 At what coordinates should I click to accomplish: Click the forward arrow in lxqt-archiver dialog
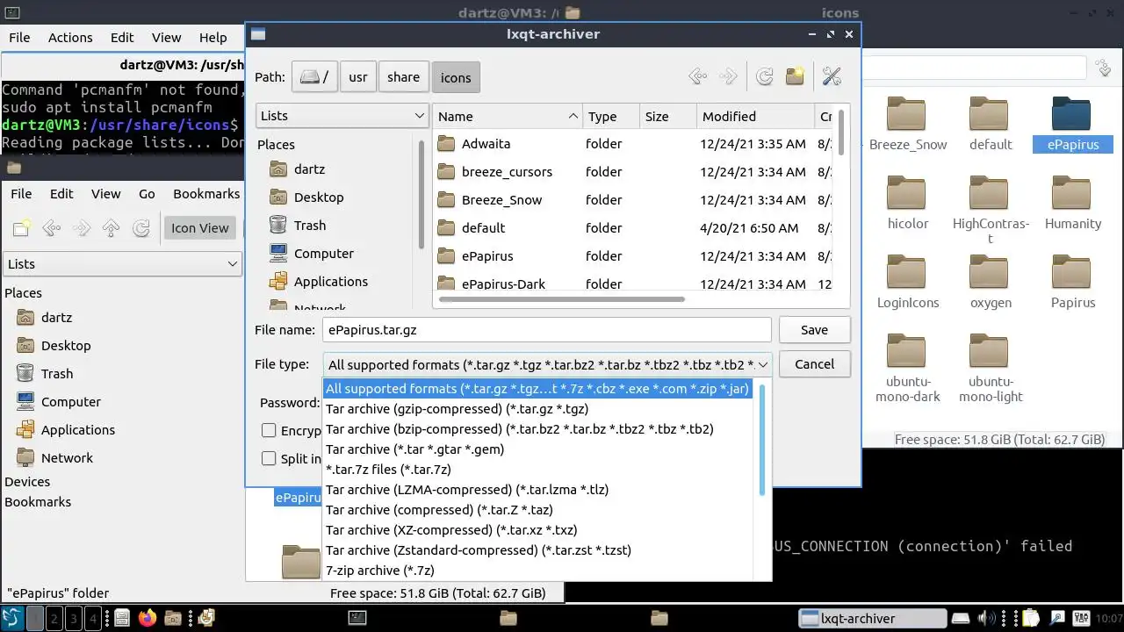pyautogui.click(x=728, y=77)
